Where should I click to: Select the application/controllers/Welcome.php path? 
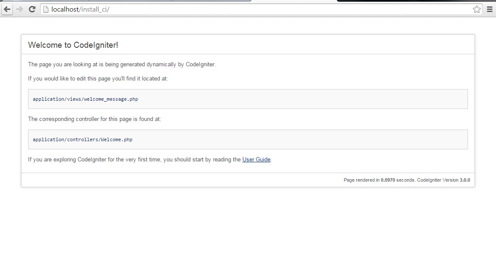[x=82, y=139]
